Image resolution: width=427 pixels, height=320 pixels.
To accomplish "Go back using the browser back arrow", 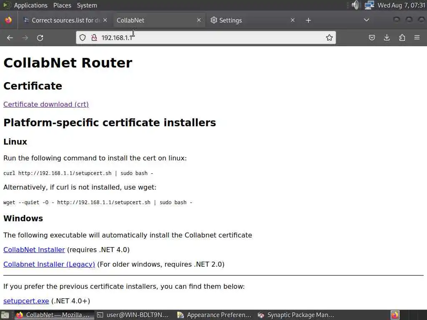I will tap(10, 38).
